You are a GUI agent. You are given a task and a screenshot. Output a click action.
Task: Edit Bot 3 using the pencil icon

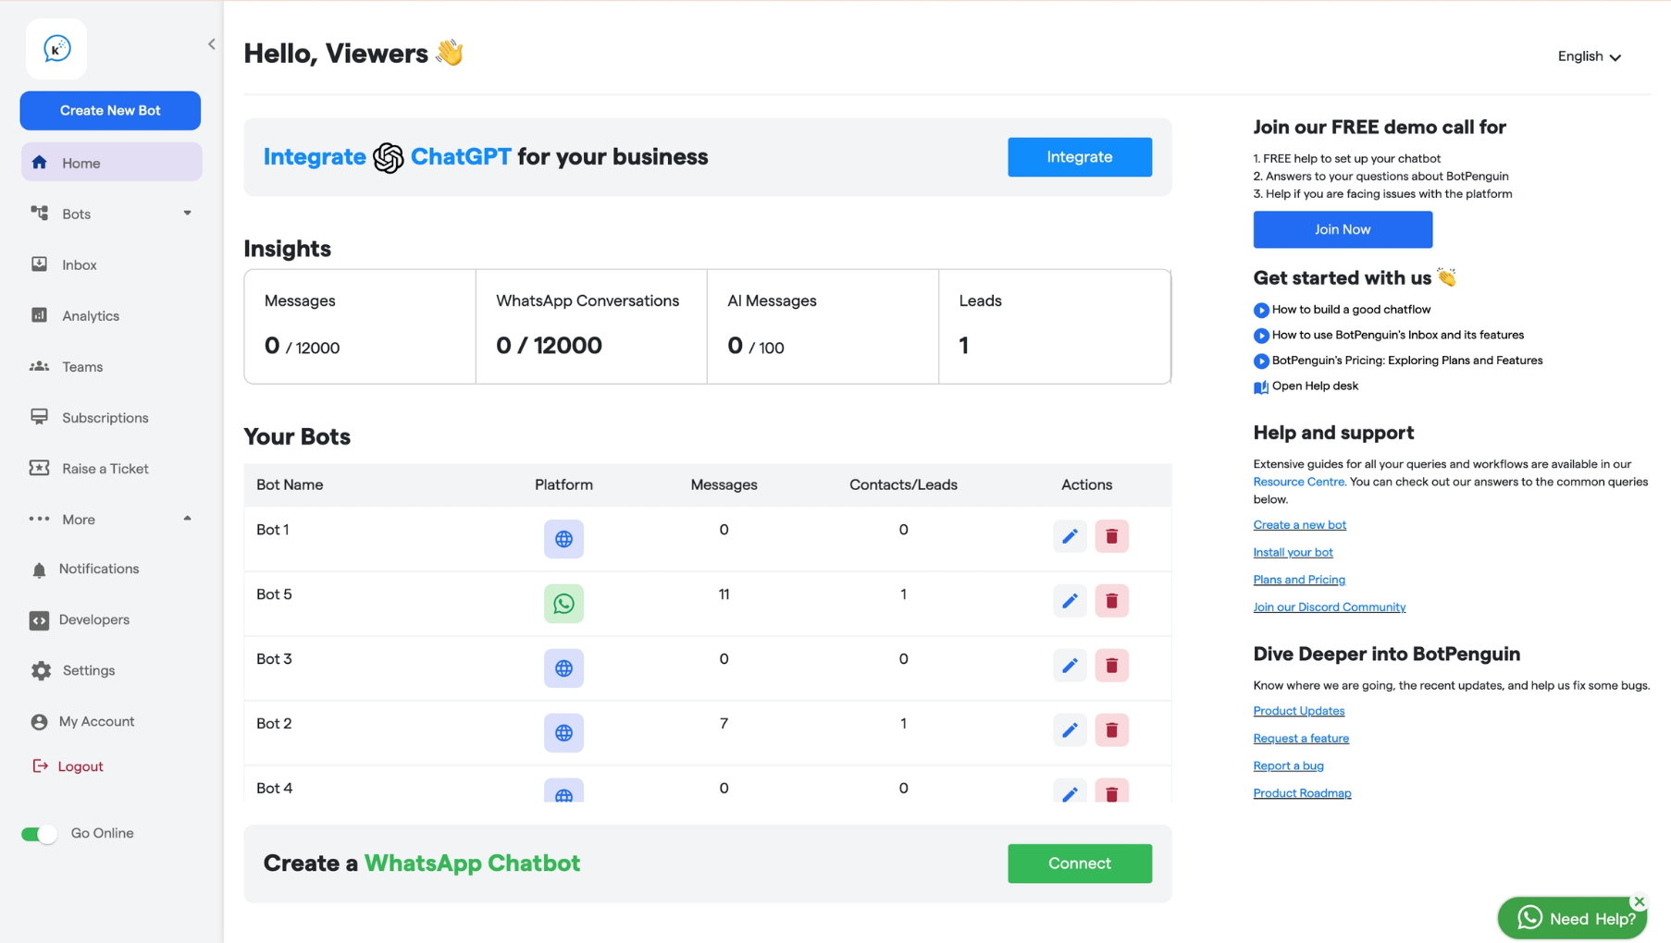(1070, 666)
